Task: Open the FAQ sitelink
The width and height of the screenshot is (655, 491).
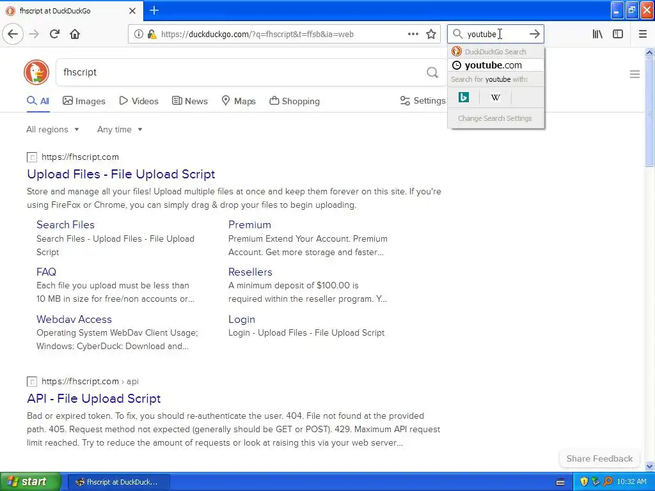Action: pos(46,272)
